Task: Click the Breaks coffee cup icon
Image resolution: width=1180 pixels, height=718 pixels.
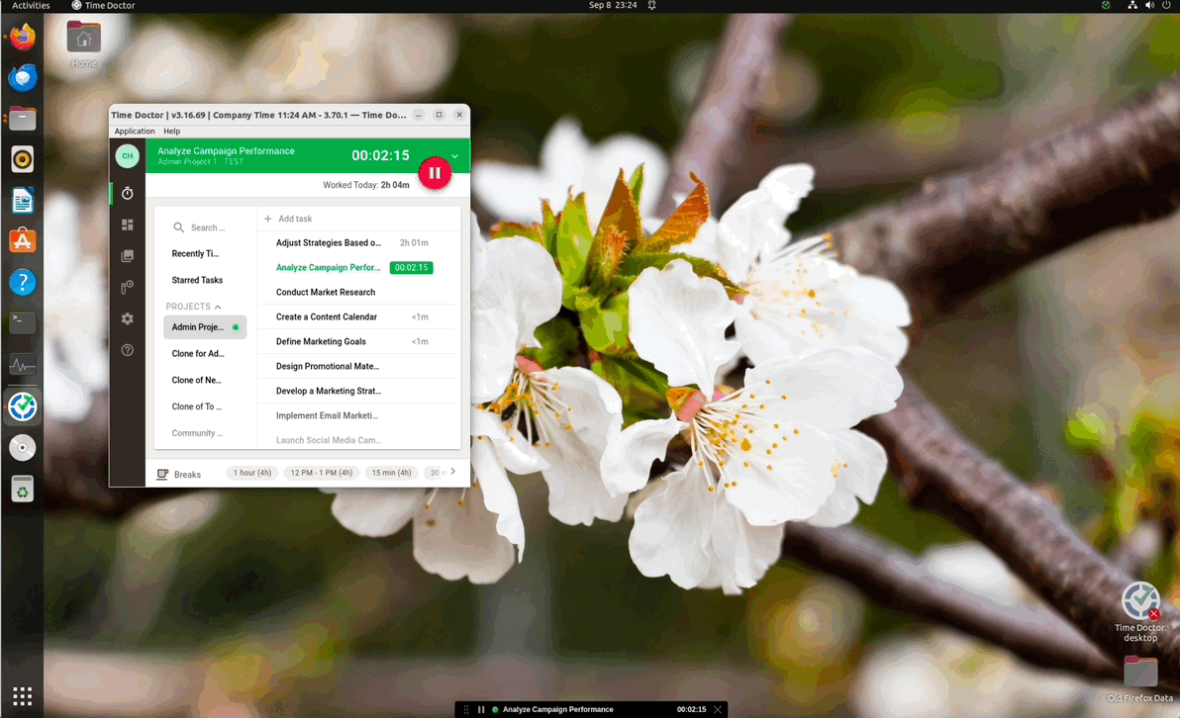Action: point(161,475)
